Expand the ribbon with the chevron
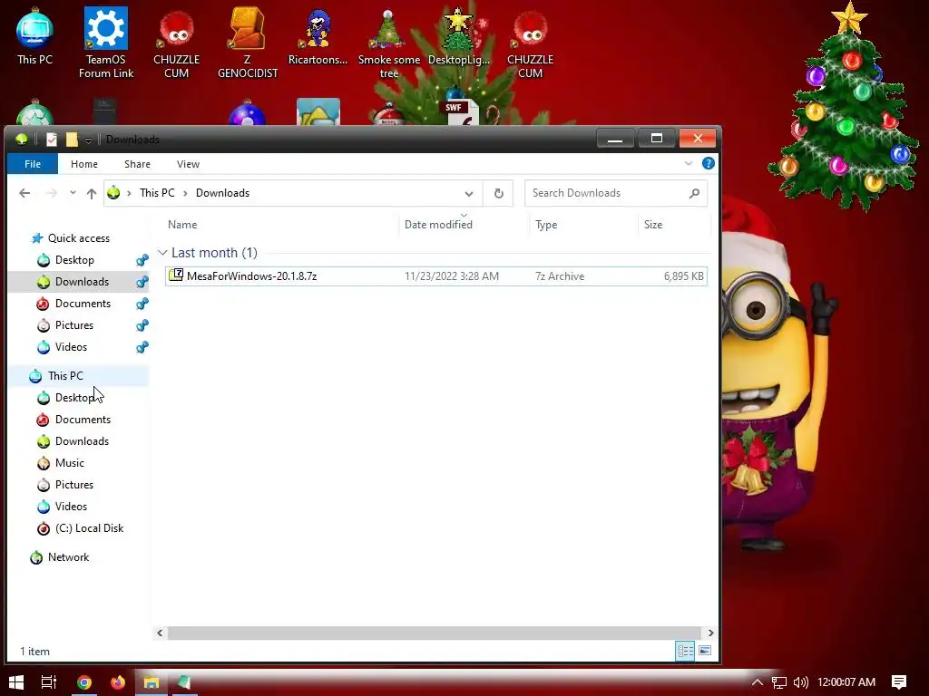Image resolution: width=929 pixels, height=696 pixels. pos(688,163)
